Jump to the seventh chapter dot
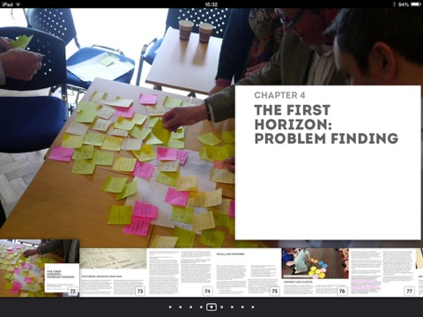This screenshot has width=423, height=317. (x=232, y=307)
